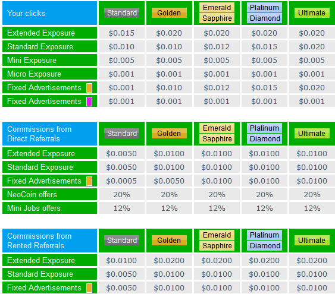This screenshot has width=335, height=294.
Task: Select Golden badge in Rented Referrals header
Action: [x=169, y=241]
